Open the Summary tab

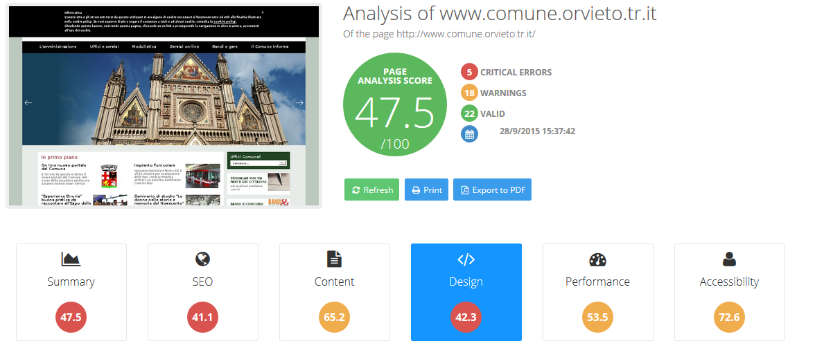point(71,282)
